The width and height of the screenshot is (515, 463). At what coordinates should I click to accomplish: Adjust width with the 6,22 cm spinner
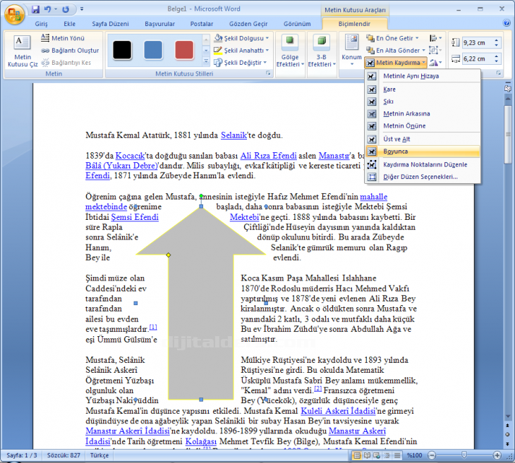pyautogui.click(x=497, y=59)
